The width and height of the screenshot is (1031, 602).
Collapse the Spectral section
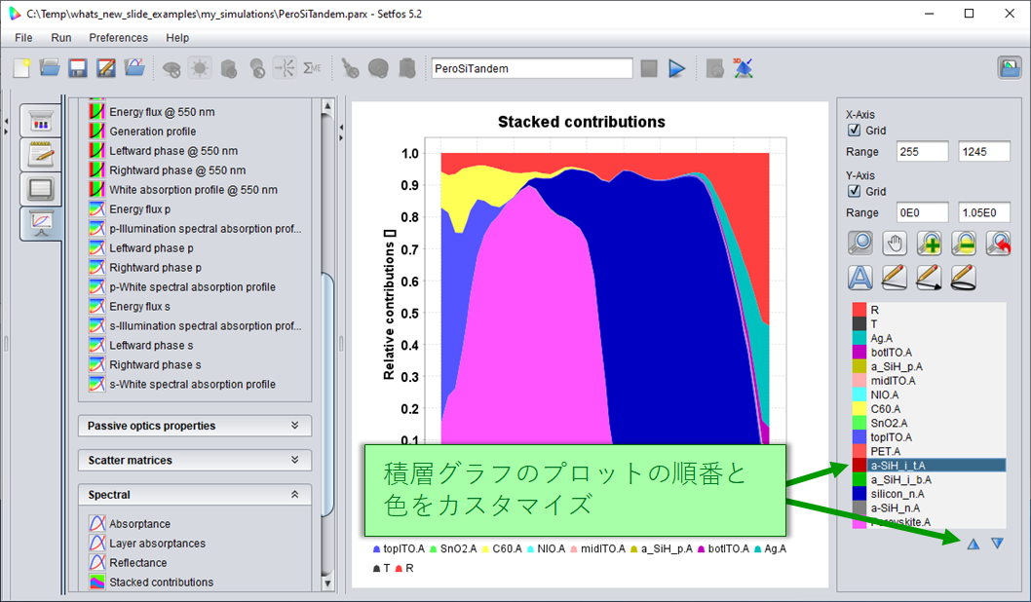click(x=195, y=495)
